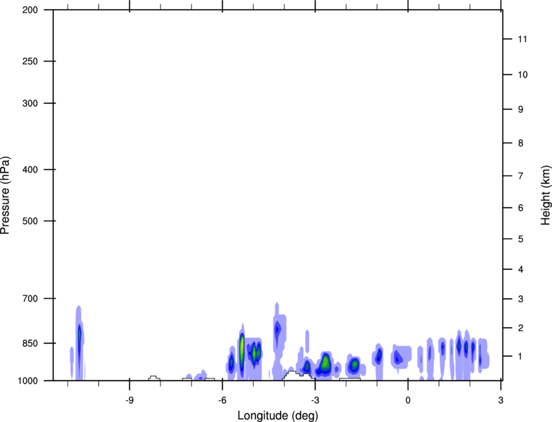
Task: Click the -6 longitude tick label
Action: pyautogui.click(x=222, y=400)
